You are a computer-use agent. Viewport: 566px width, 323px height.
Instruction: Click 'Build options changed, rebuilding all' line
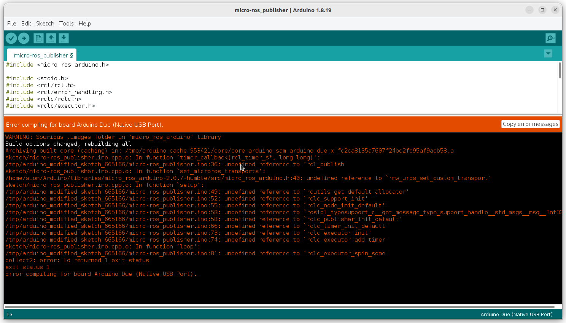[68, 144]
